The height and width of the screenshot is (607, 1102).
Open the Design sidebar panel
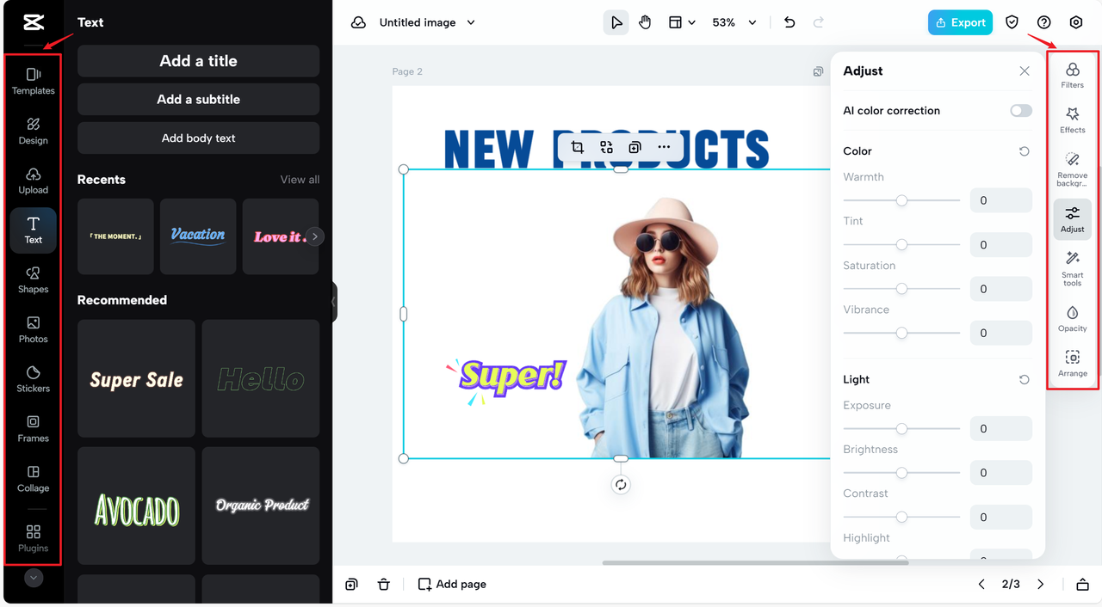[x=34, y=131]
